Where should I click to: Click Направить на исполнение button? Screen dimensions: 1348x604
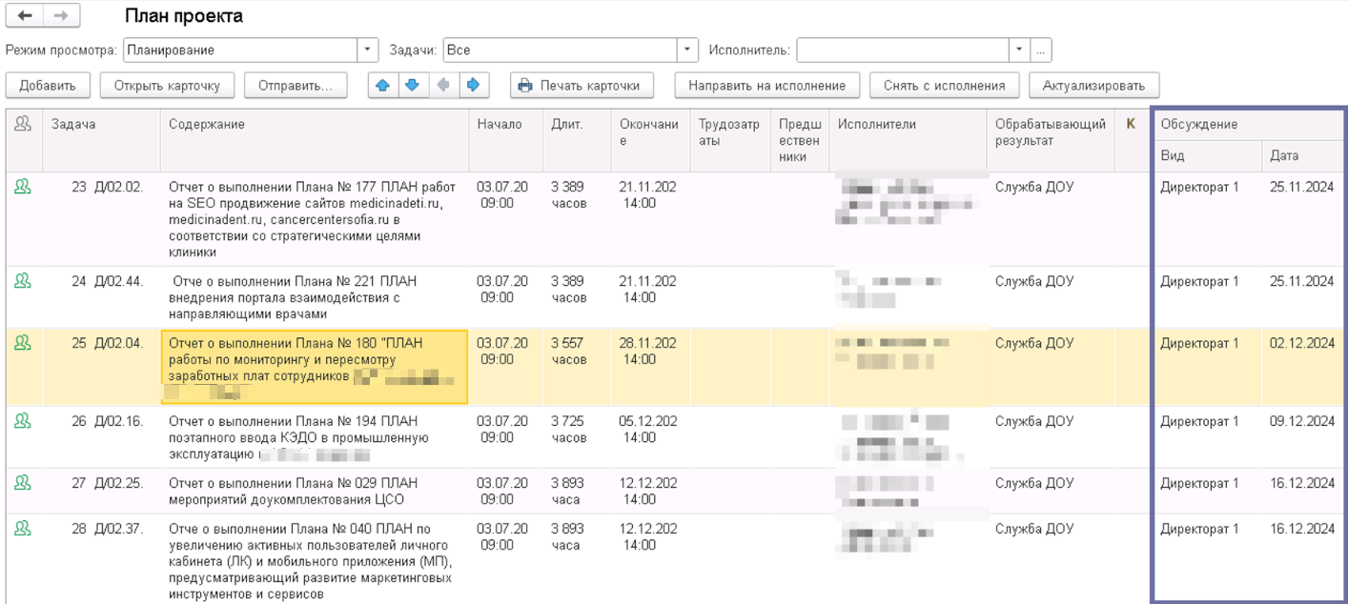767,85
